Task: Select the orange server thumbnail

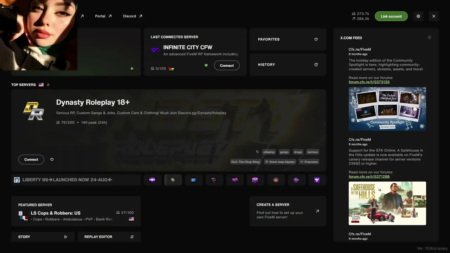Action: (x=276, y=180)
